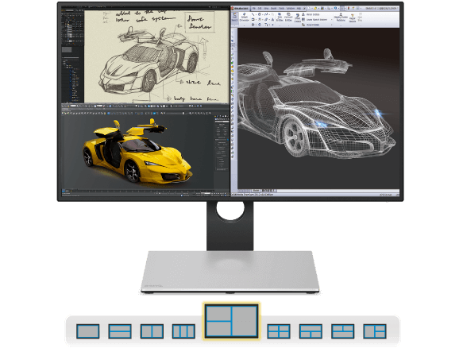Select the Convert Entities tool

288,17
